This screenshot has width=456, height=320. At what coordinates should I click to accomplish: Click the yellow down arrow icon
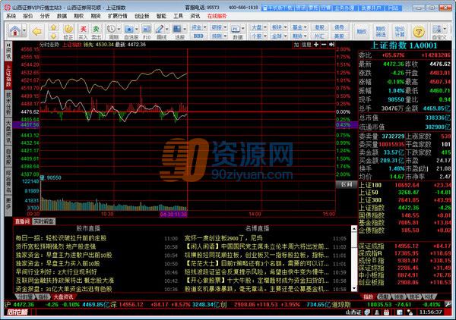point(53,36)
